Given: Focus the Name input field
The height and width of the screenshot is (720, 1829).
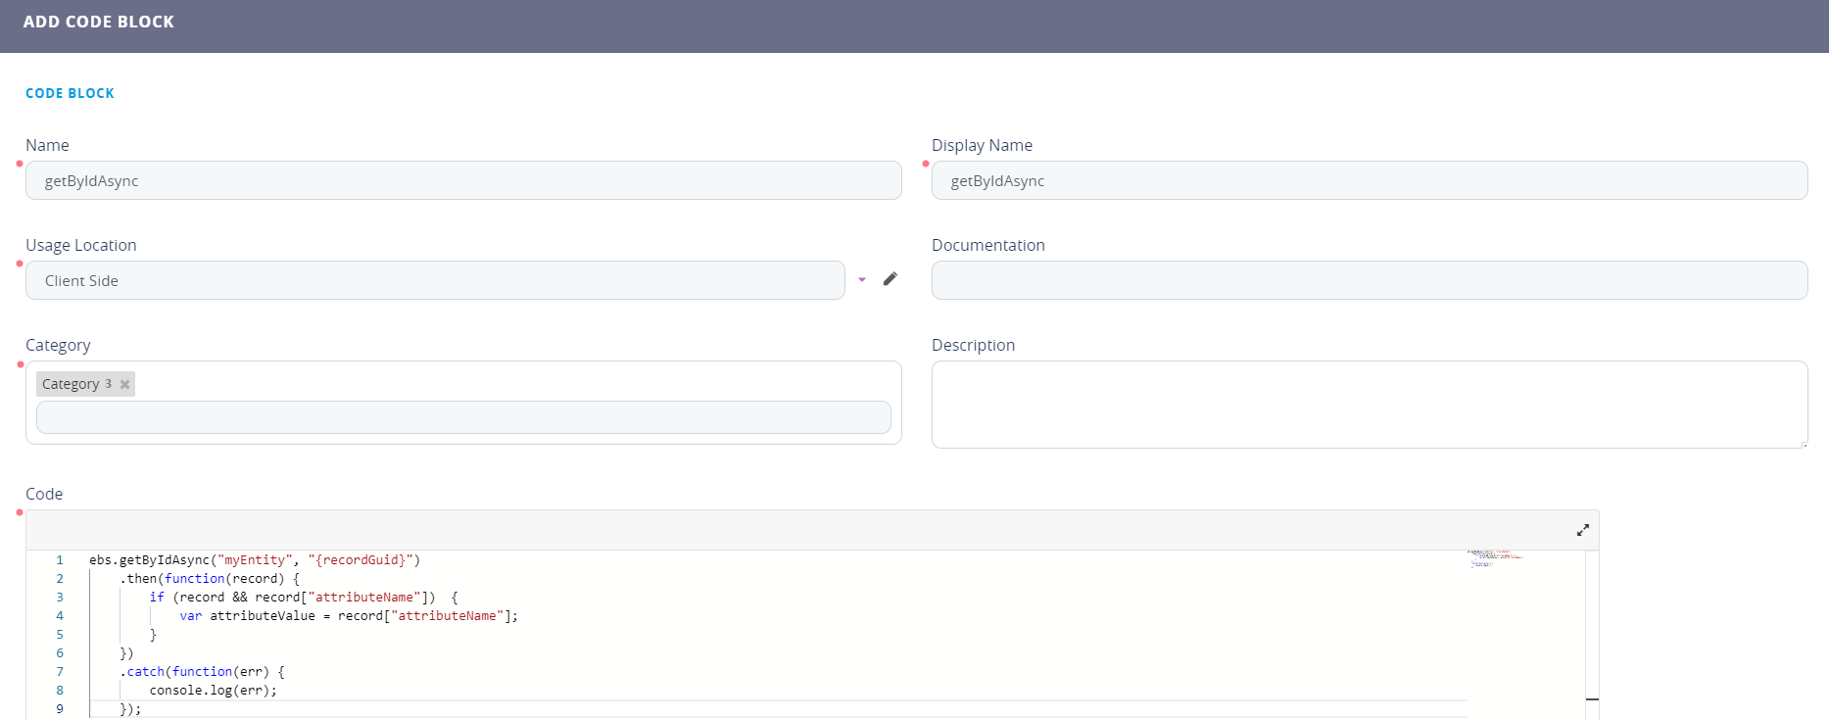Looking at the screenshot, I should point(462,181).
